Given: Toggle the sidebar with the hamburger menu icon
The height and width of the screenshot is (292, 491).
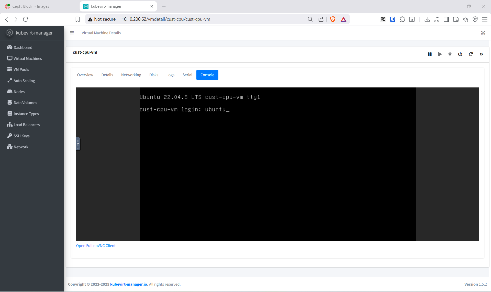Looking at the screenshot, I should pos(72,33).
